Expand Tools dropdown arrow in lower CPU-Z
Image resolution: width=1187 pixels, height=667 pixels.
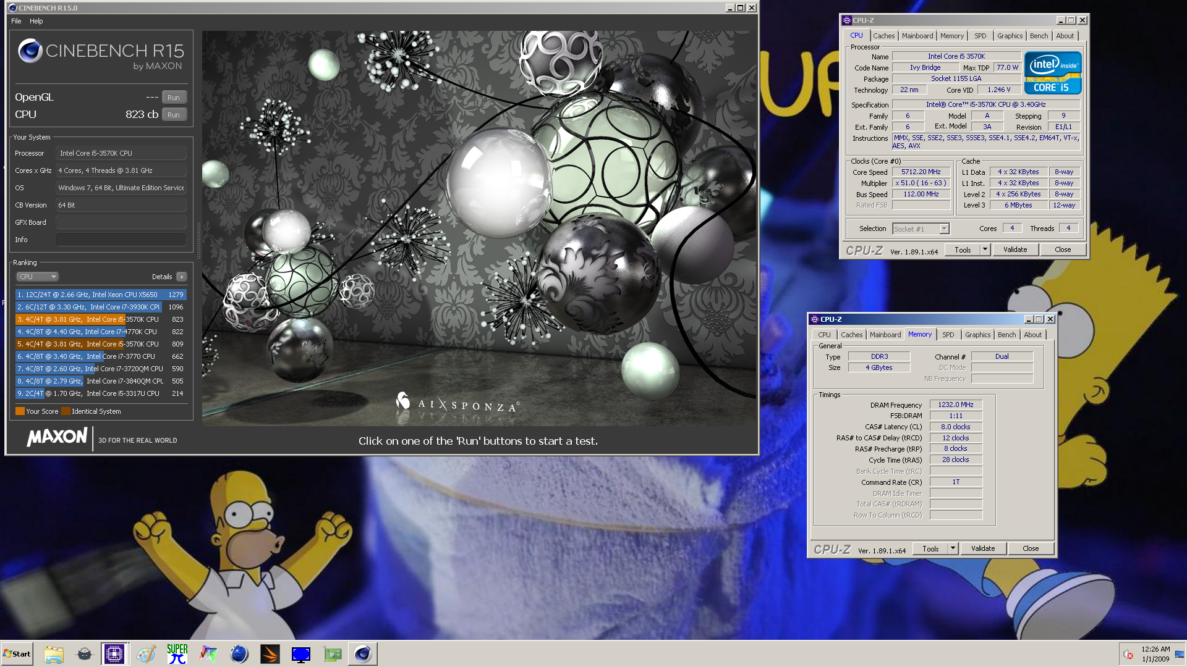(x=953, y=548)
